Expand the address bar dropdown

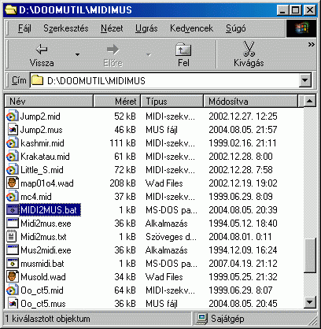pos(305,80)
